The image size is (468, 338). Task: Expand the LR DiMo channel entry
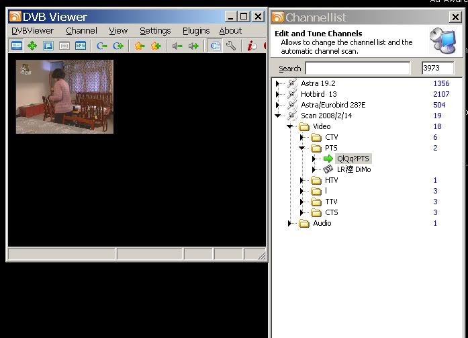(314, 169)
